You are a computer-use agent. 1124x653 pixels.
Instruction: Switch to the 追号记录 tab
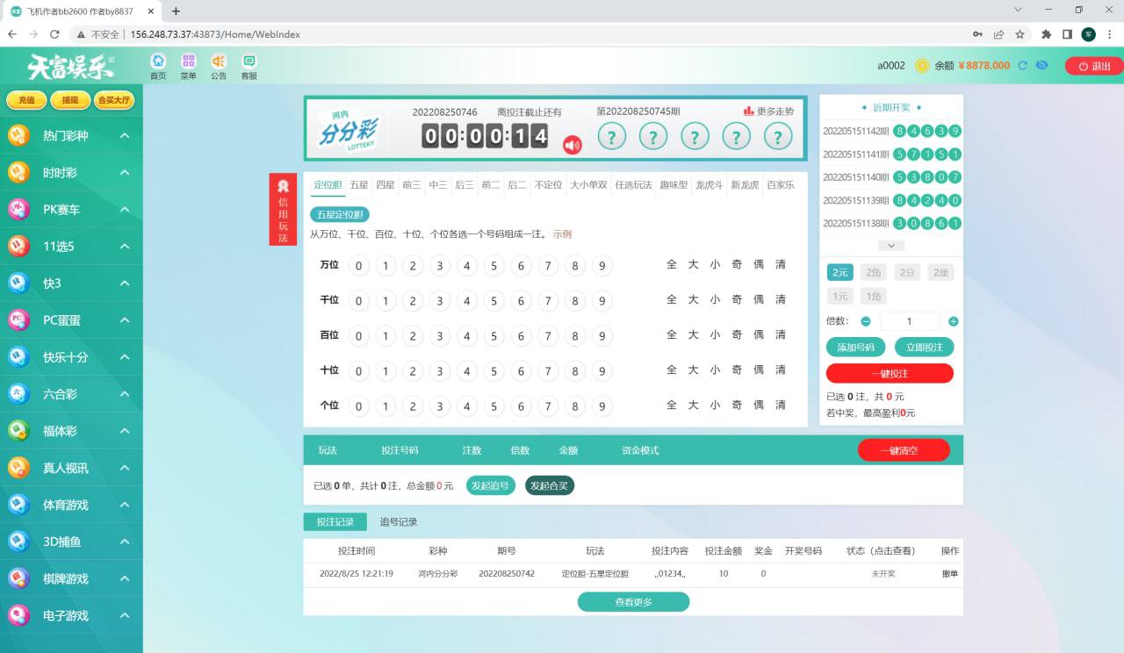pos(398,522)
